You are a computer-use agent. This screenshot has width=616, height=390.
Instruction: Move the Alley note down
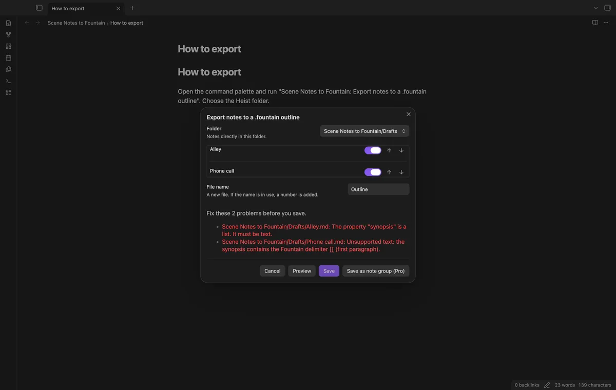point(401,150)
